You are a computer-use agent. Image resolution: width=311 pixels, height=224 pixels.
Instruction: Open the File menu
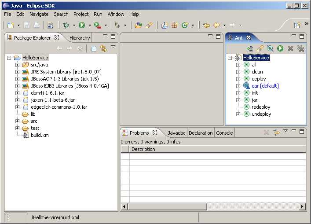point(7,14)
